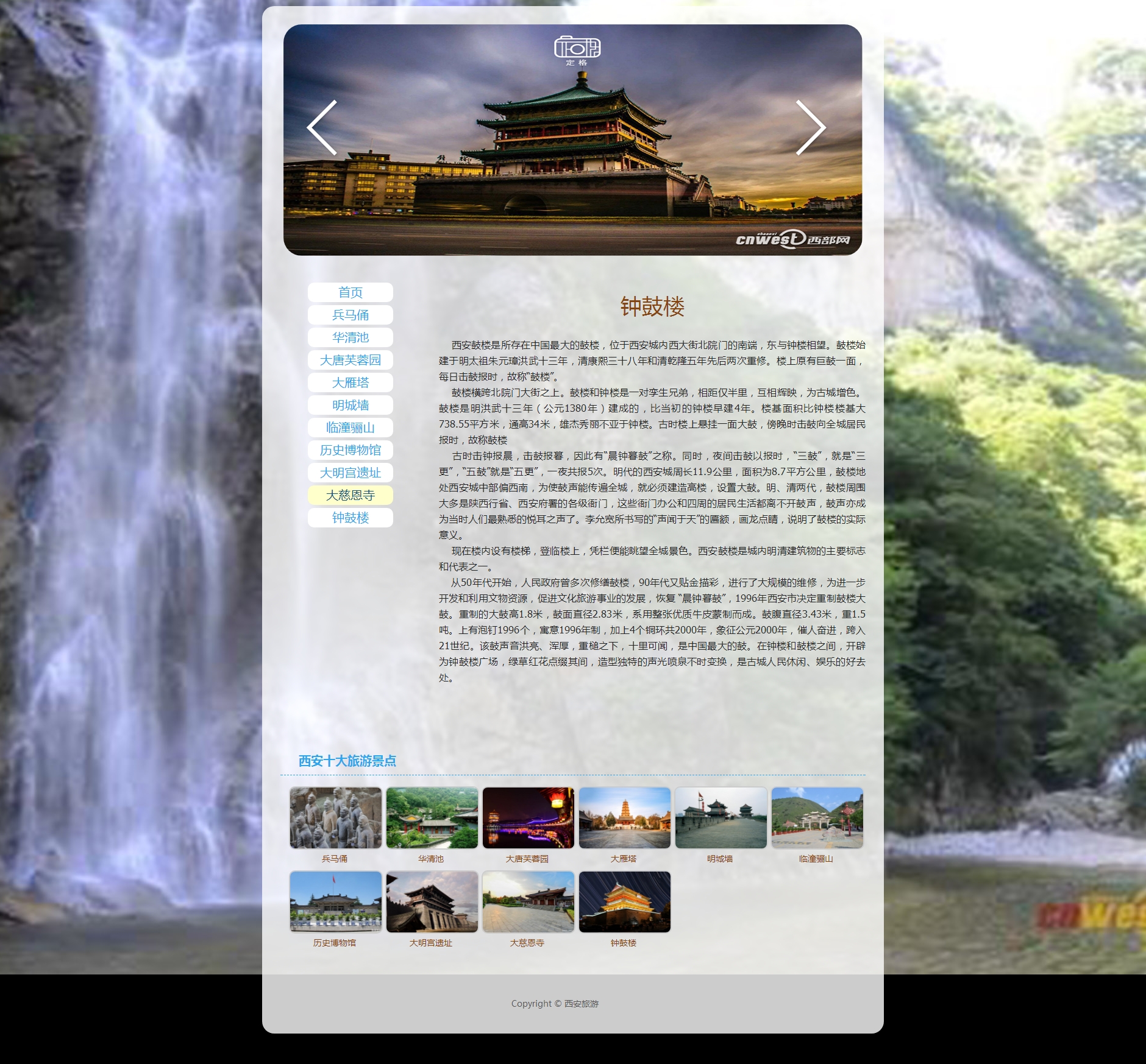This screenshot has width=1146, height=1064.
Task: Click the camera logo atop the banner
Action: tap(577, 50)
